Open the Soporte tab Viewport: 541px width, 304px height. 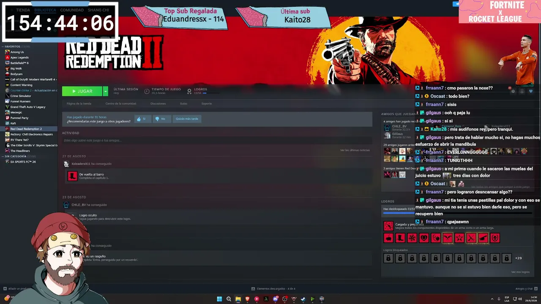[207, 103]
